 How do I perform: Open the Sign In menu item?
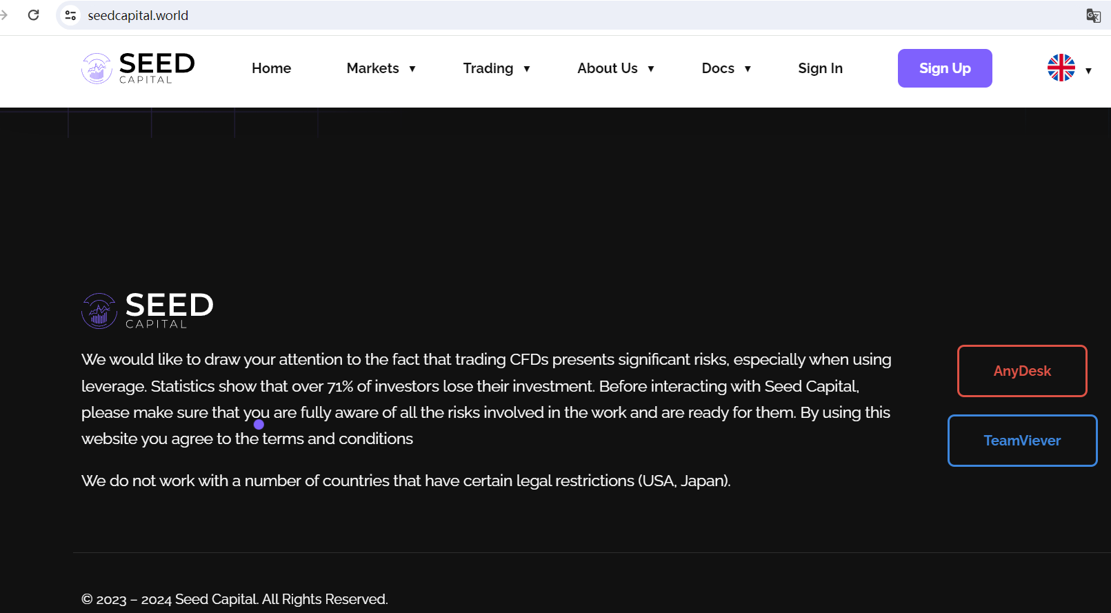[x=820, y=68]
